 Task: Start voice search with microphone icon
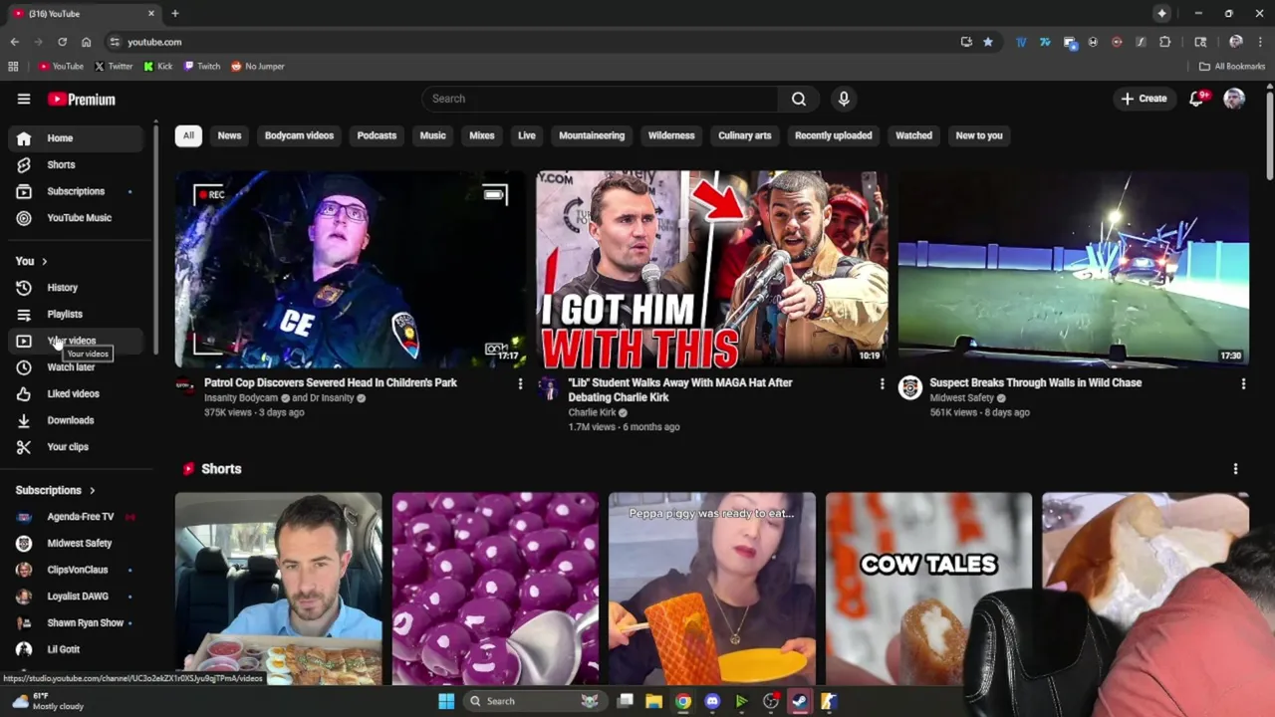(844, 99)
